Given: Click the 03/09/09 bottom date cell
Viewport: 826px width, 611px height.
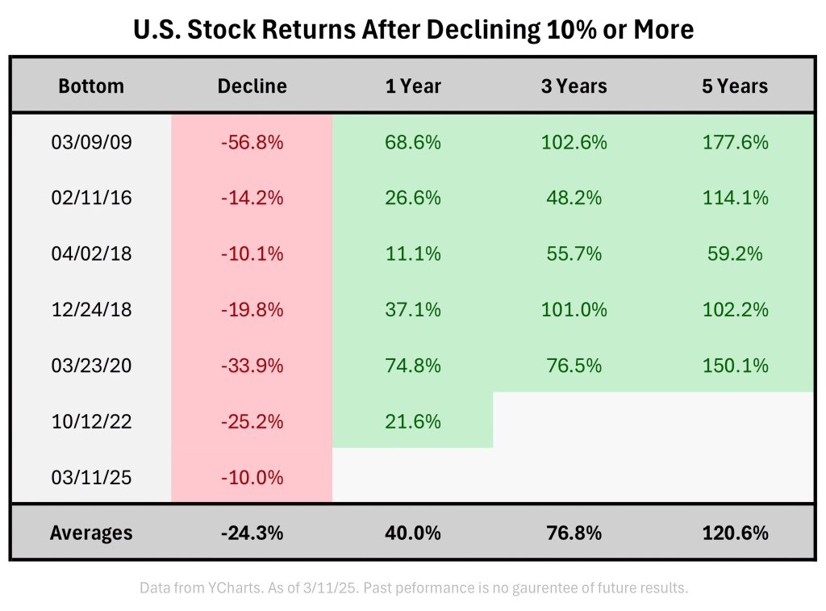Looking at the screenshot, I should click(x=91, y=142).
